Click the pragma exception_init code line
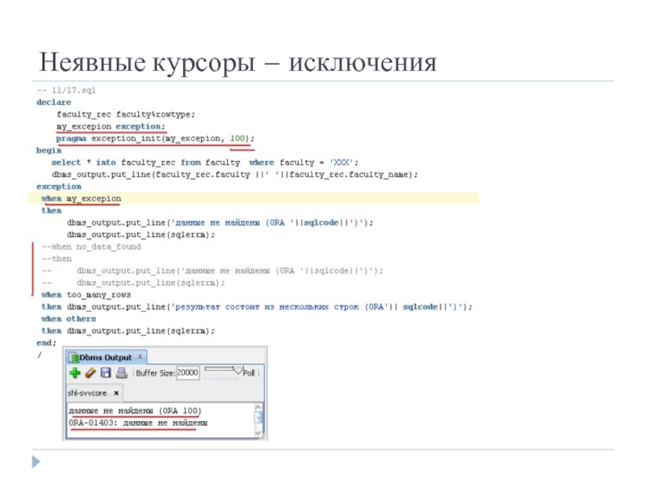 click(x=153, y=138)
